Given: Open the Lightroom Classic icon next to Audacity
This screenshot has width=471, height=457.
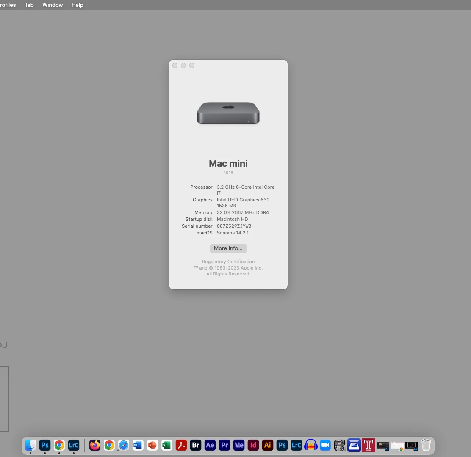Looking at the screenshot, I should point(296,445).
